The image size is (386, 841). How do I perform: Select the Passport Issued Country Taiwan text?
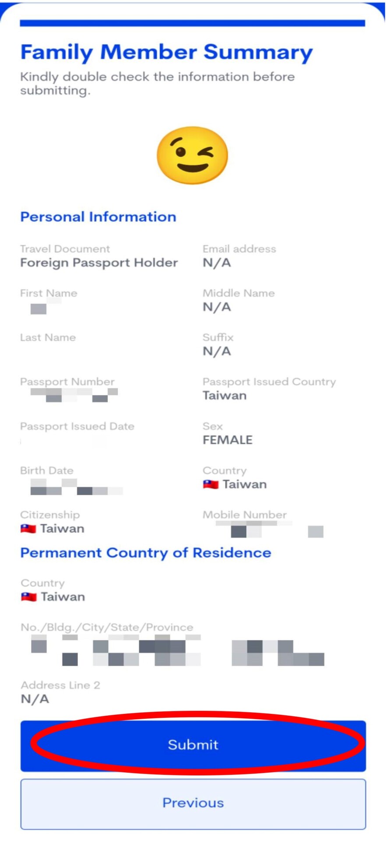(x=225, y=396)
